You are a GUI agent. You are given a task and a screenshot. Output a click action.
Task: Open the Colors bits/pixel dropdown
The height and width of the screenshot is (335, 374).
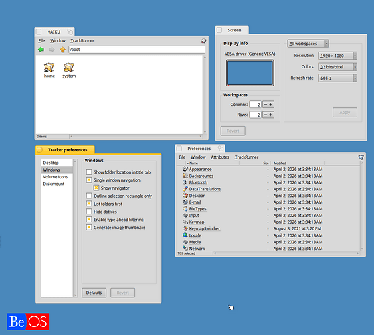338,67
